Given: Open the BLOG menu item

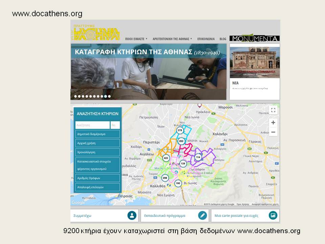Looking at the screenshot, I should pyautogui.click(x=223, y=39).
